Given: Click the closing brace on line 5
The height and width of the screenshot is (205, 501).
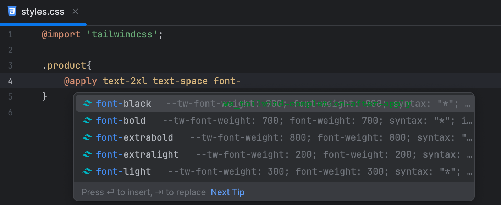Looking at the screenshot, I should 44,96.
